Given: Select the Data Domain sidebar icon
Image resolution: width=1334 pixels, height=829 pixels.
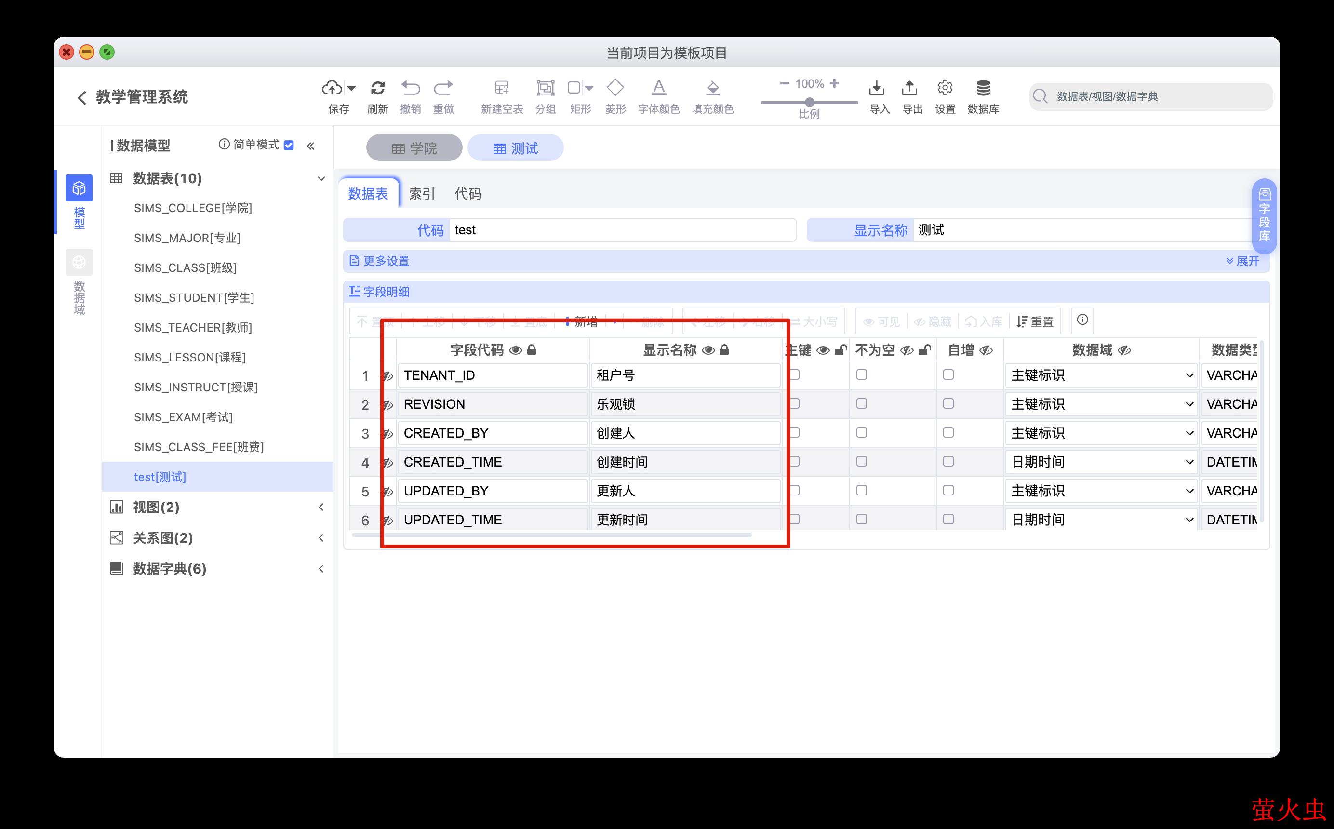Looking at the screenshot, I should pyautogui.click(x=79, y=263).
